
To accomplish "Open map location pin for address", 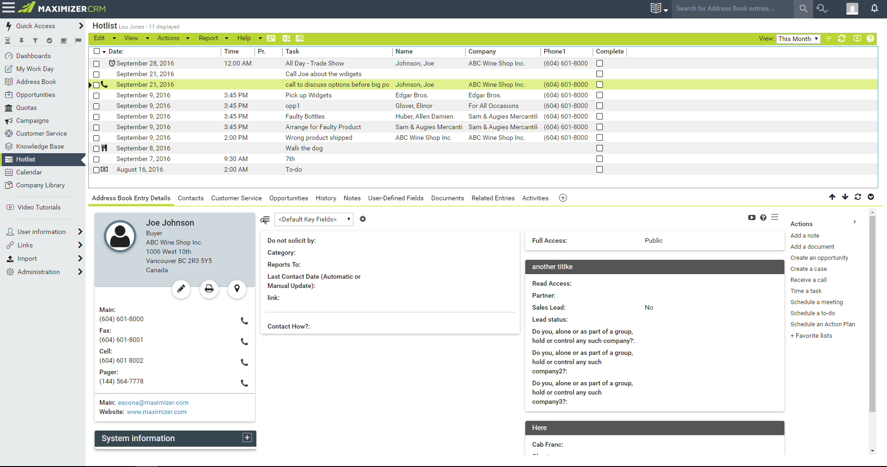I will (x=237, y=289).
